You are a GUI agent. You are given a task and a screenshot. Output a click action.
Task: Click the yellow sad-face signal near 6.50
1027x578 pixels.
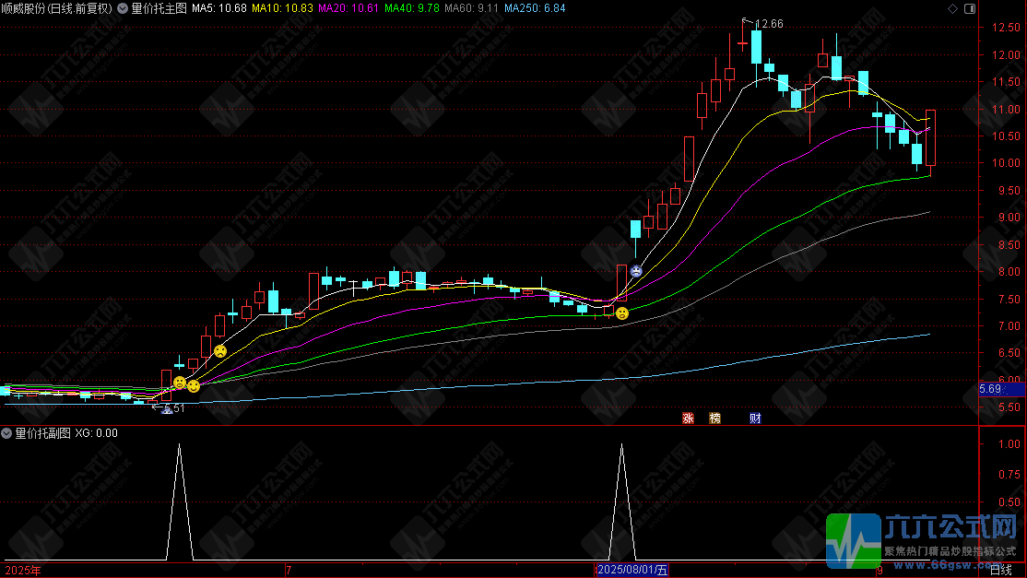(220, 351)
